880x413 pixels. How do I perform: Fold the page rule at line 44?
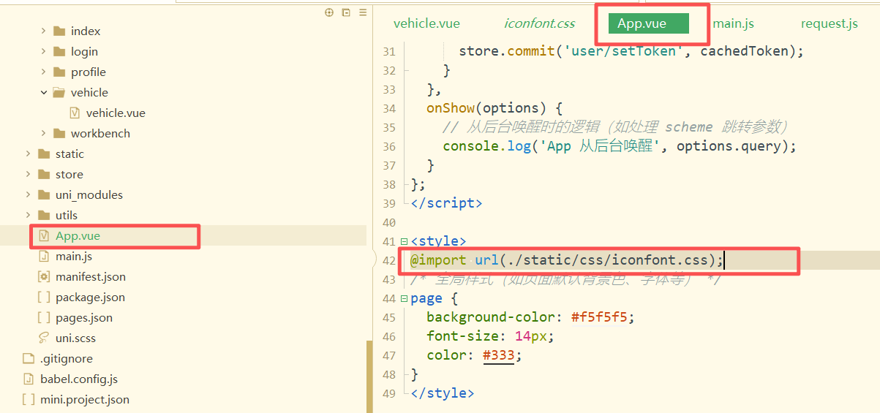pos(405,298)
